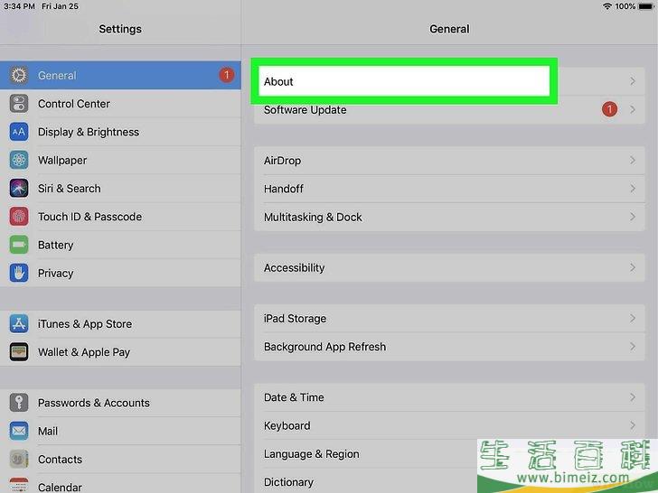Tap the General gear icon
The height and width of the screenshot is (493, 658).
pos(19,76)
